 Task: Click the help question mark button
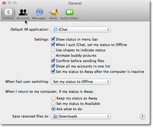click(142, 116)
